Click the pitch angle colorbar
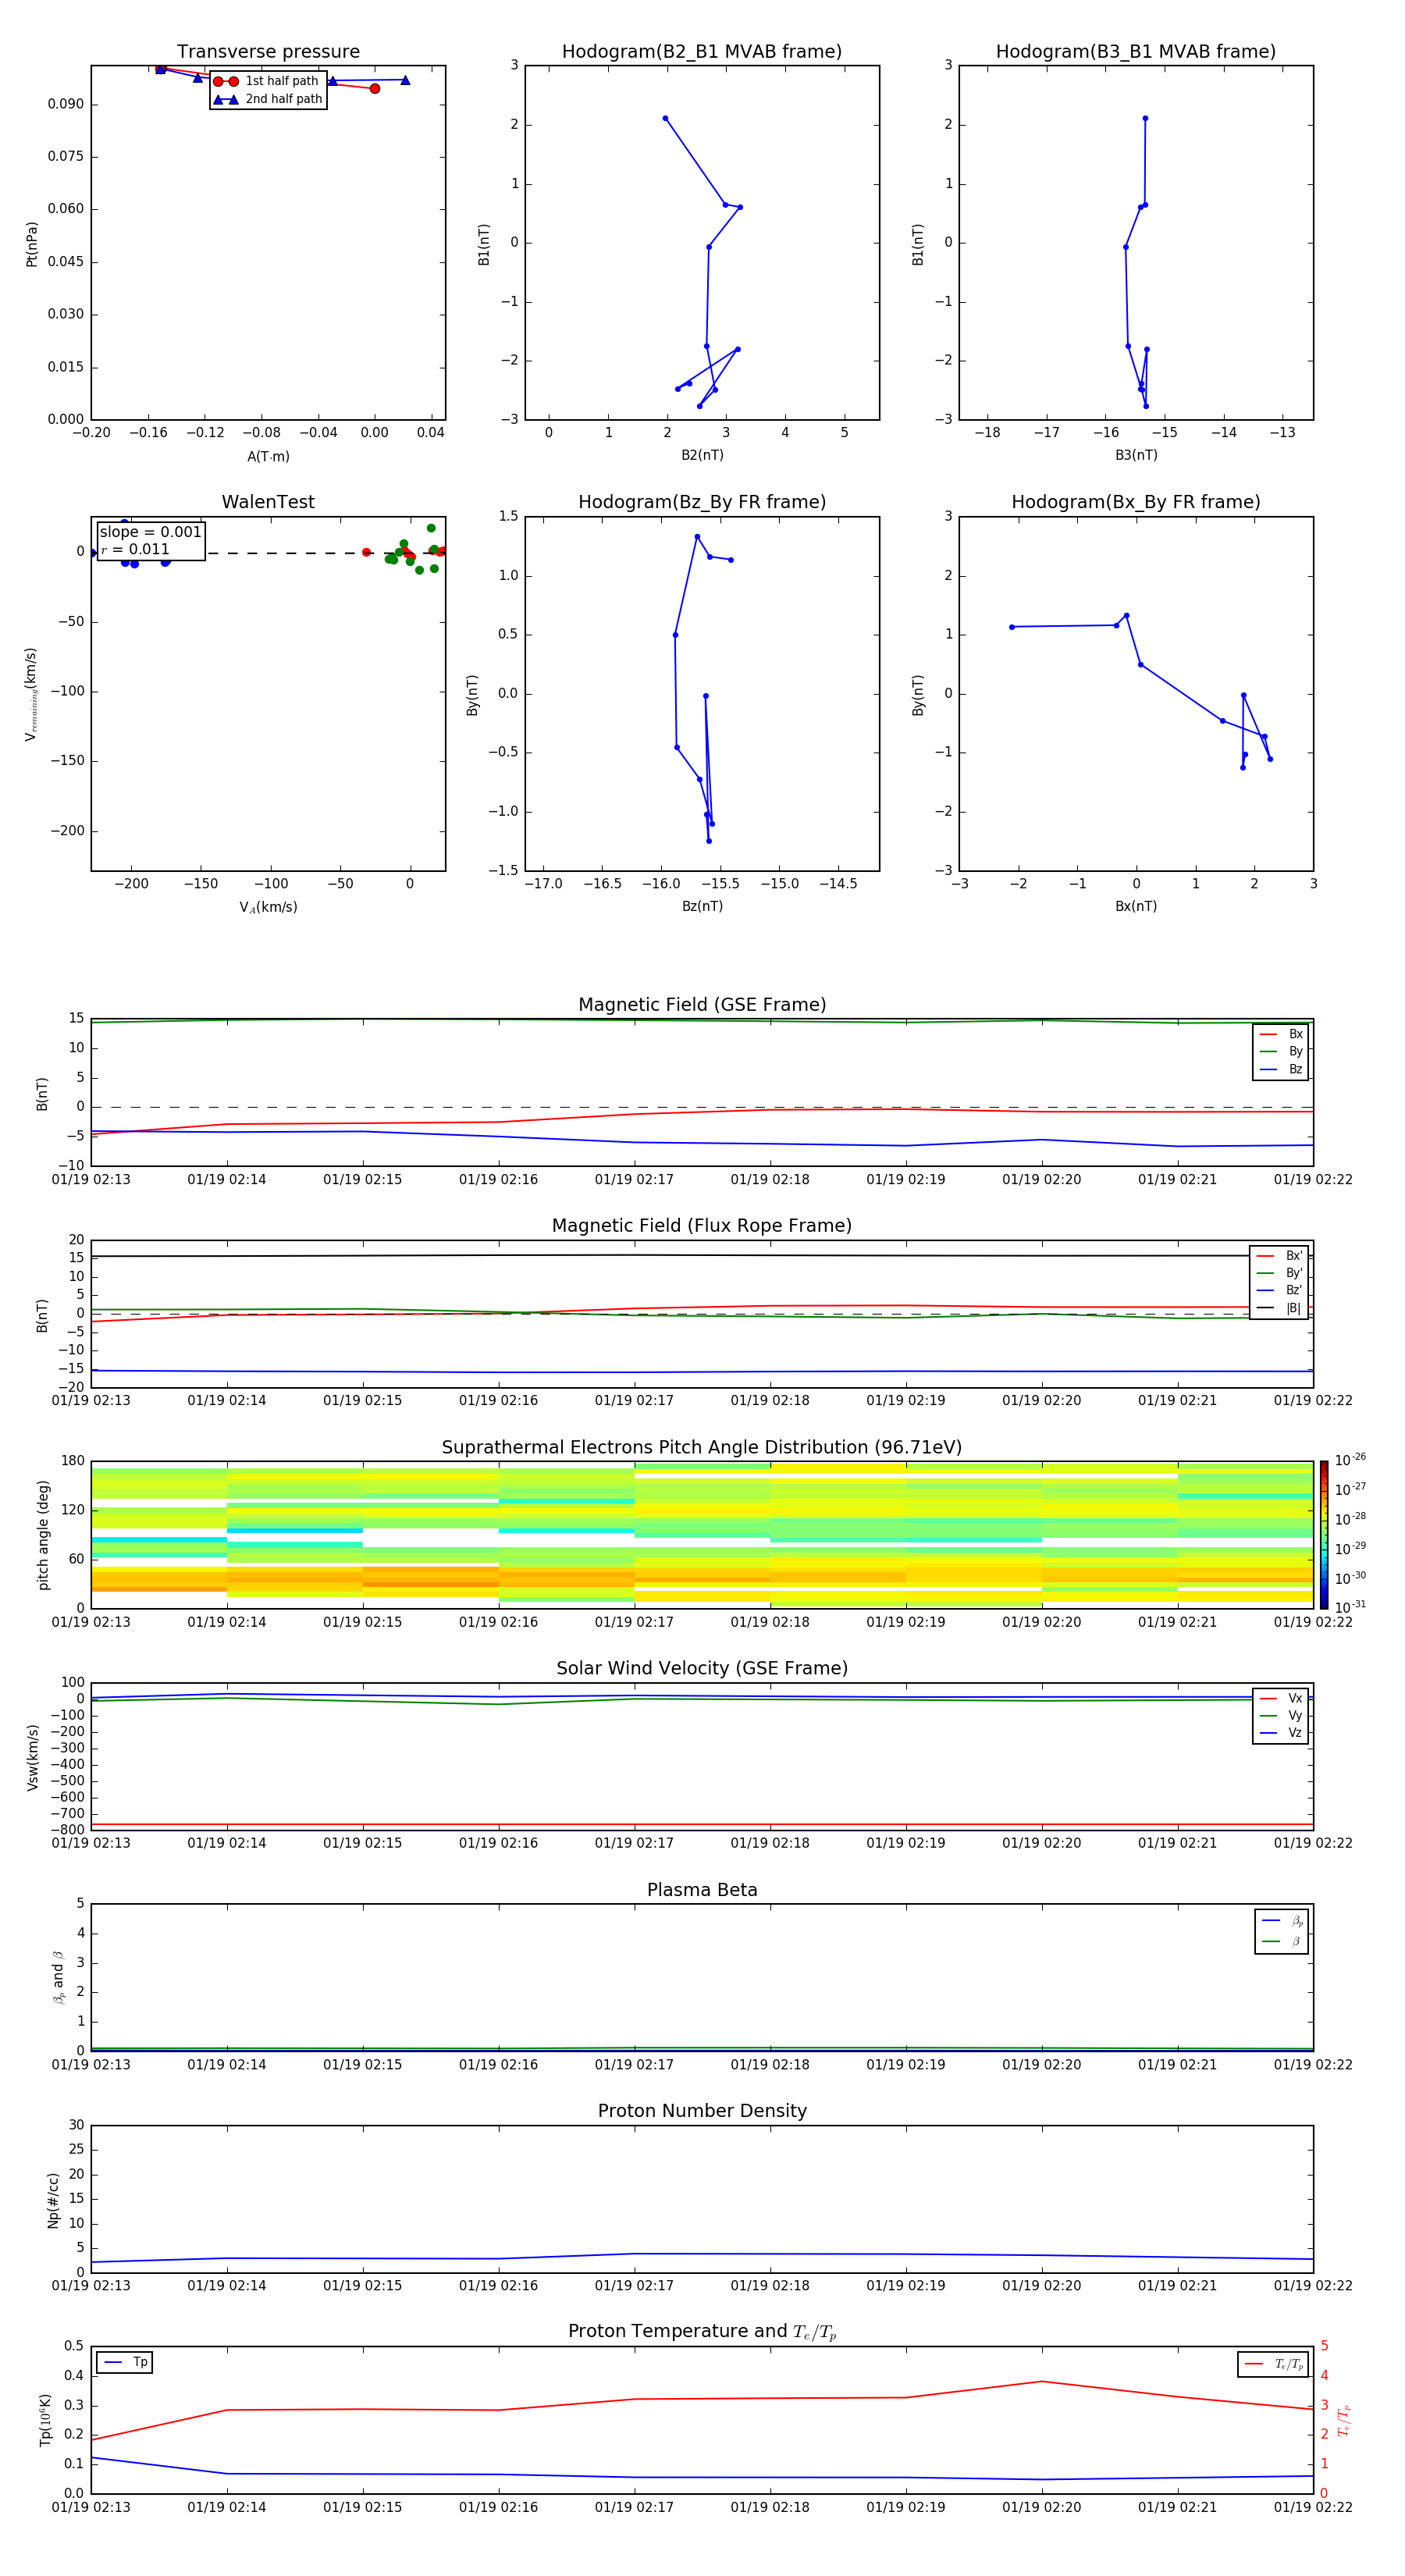 pos(1324,1535)
